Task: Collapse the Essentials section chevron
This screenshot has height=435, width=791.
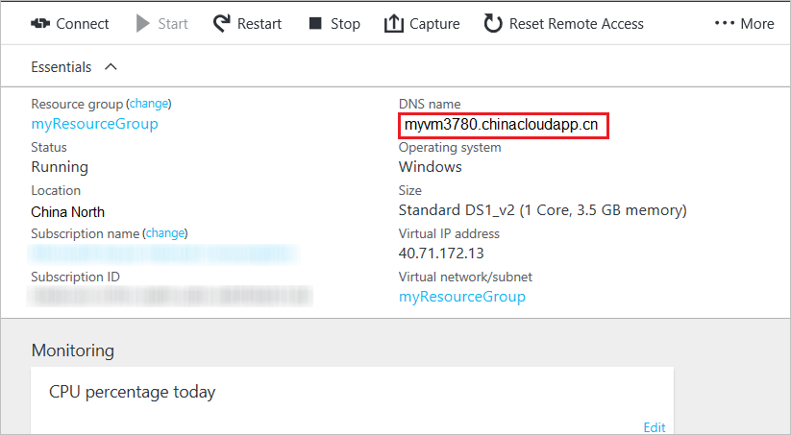Action: point(110,67)
